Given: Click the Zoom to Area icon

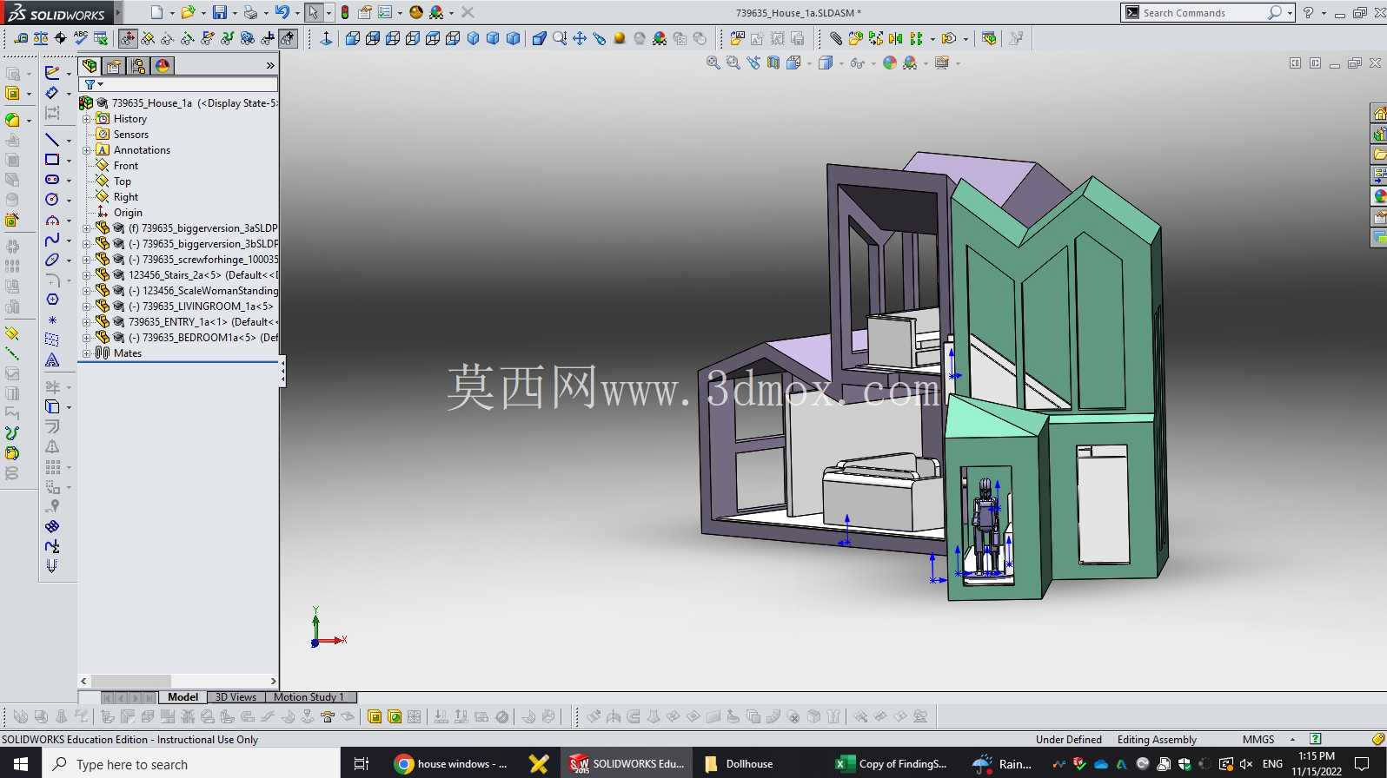Looking at the screenshot, I should 733,63.
